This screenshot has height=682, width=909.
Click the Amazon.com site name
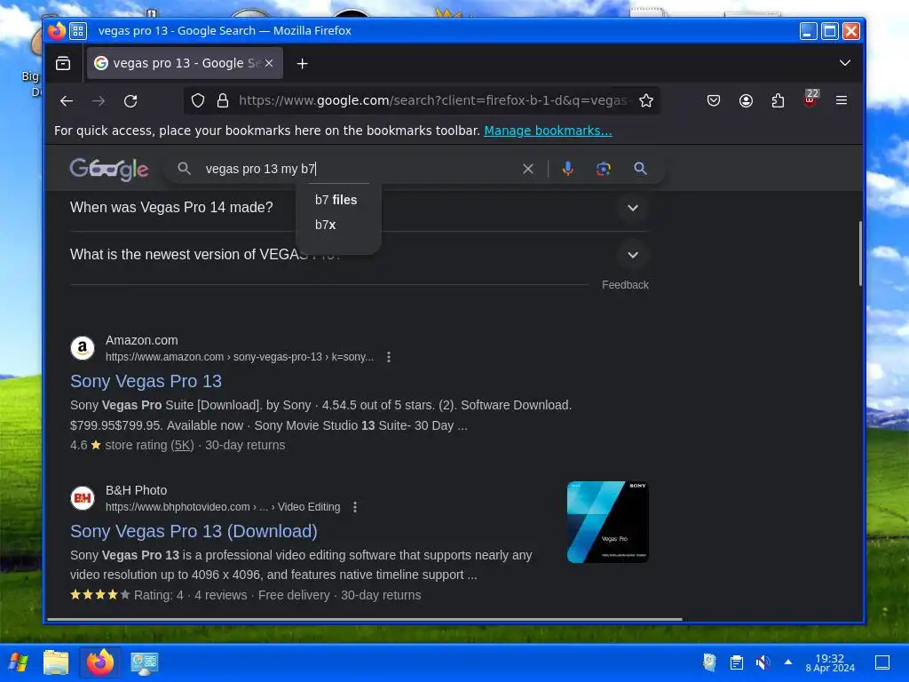point(141,340)
